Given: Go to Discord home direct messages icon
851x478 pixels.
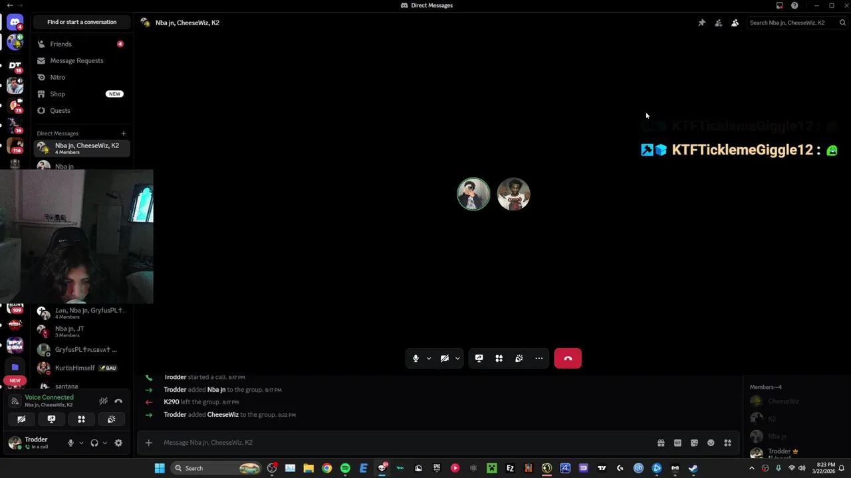Looking at the screenshot, I should pos(15,23).
